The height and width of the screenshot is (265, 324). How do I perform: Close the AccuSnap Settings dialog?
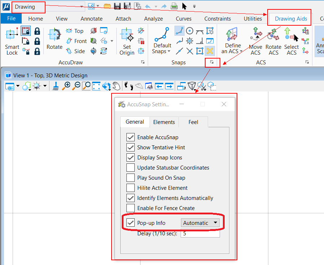click(224, 104)
